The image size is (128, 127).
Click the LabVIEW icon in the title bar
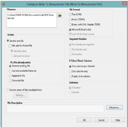(x=4, y=4)
